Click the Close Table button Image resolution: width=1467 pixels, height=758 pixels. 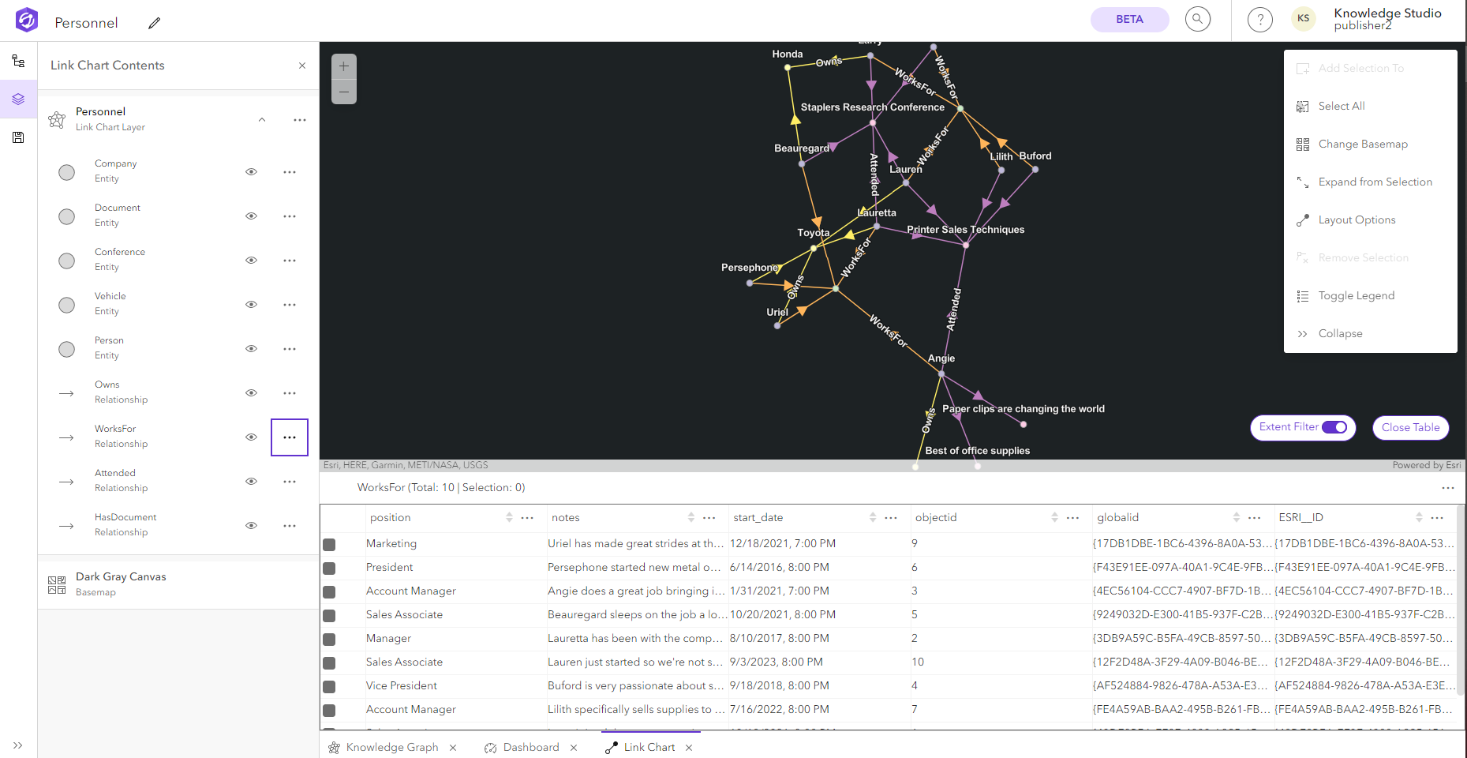tap(1410, 427)
